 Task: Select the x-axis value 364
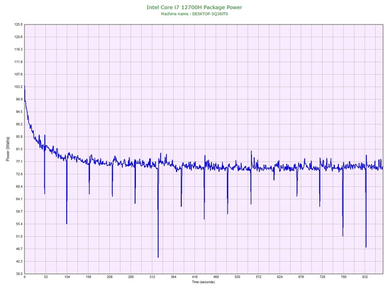(x=174, y=277)
